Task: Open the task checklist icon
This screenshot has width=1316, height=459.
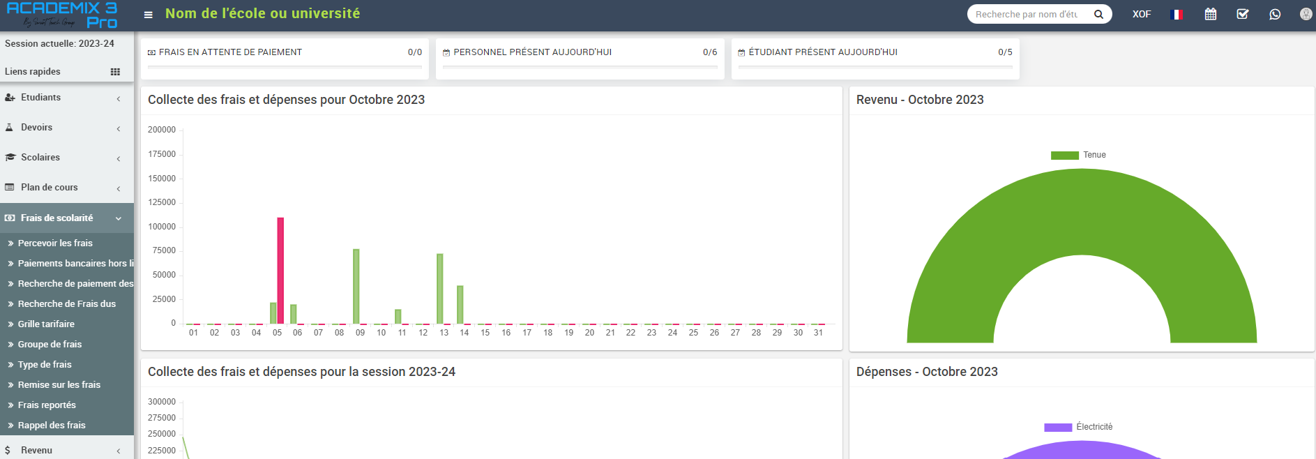Action: [x=1243, y=14]
